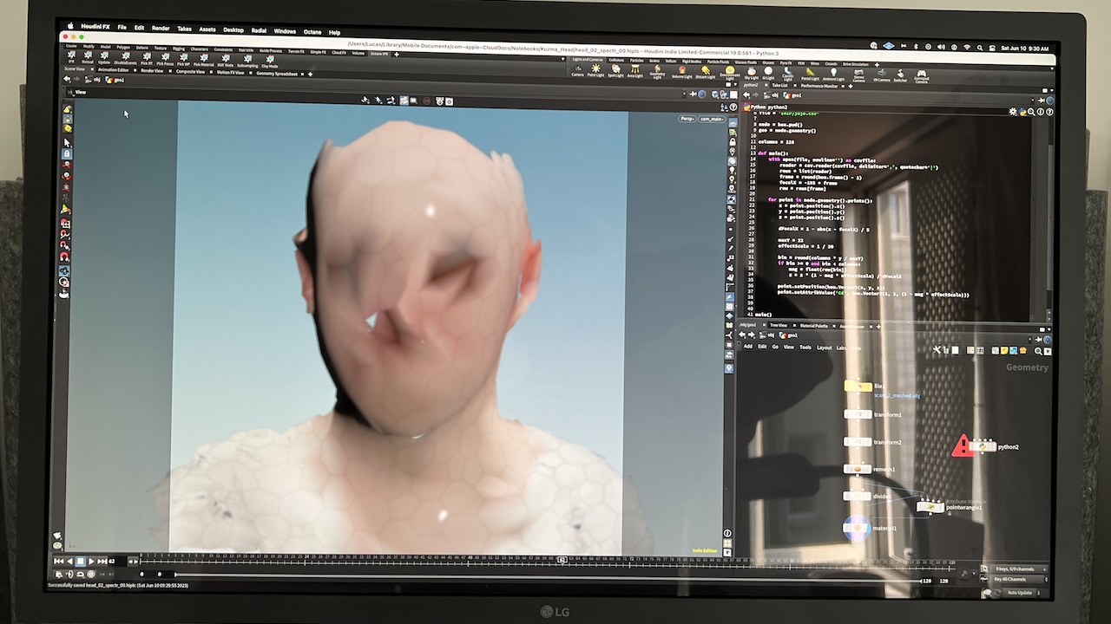Click the Pick Focus Octane tool

click(165, 60)
